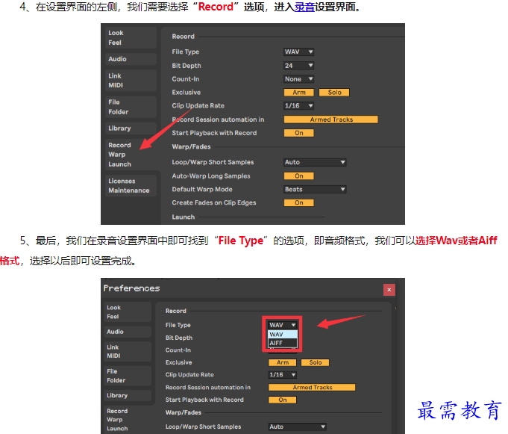Switch to Link MIDI tab in step 4 screenshot

click(x=131, y=81)
